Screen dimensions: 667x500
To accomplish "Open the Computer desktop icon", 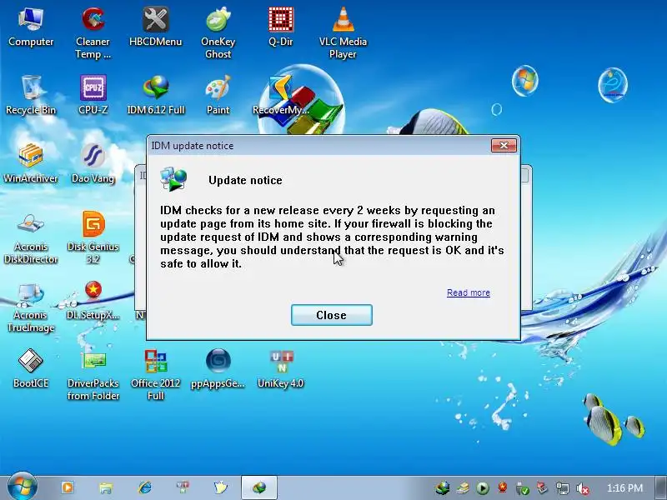I will click(x=31, y=27).
